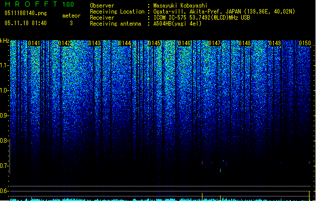Viewport: 316px width, 201px height.
Task: Click the HROFFT 1.0.0 title text
Action: pos(39,4)
